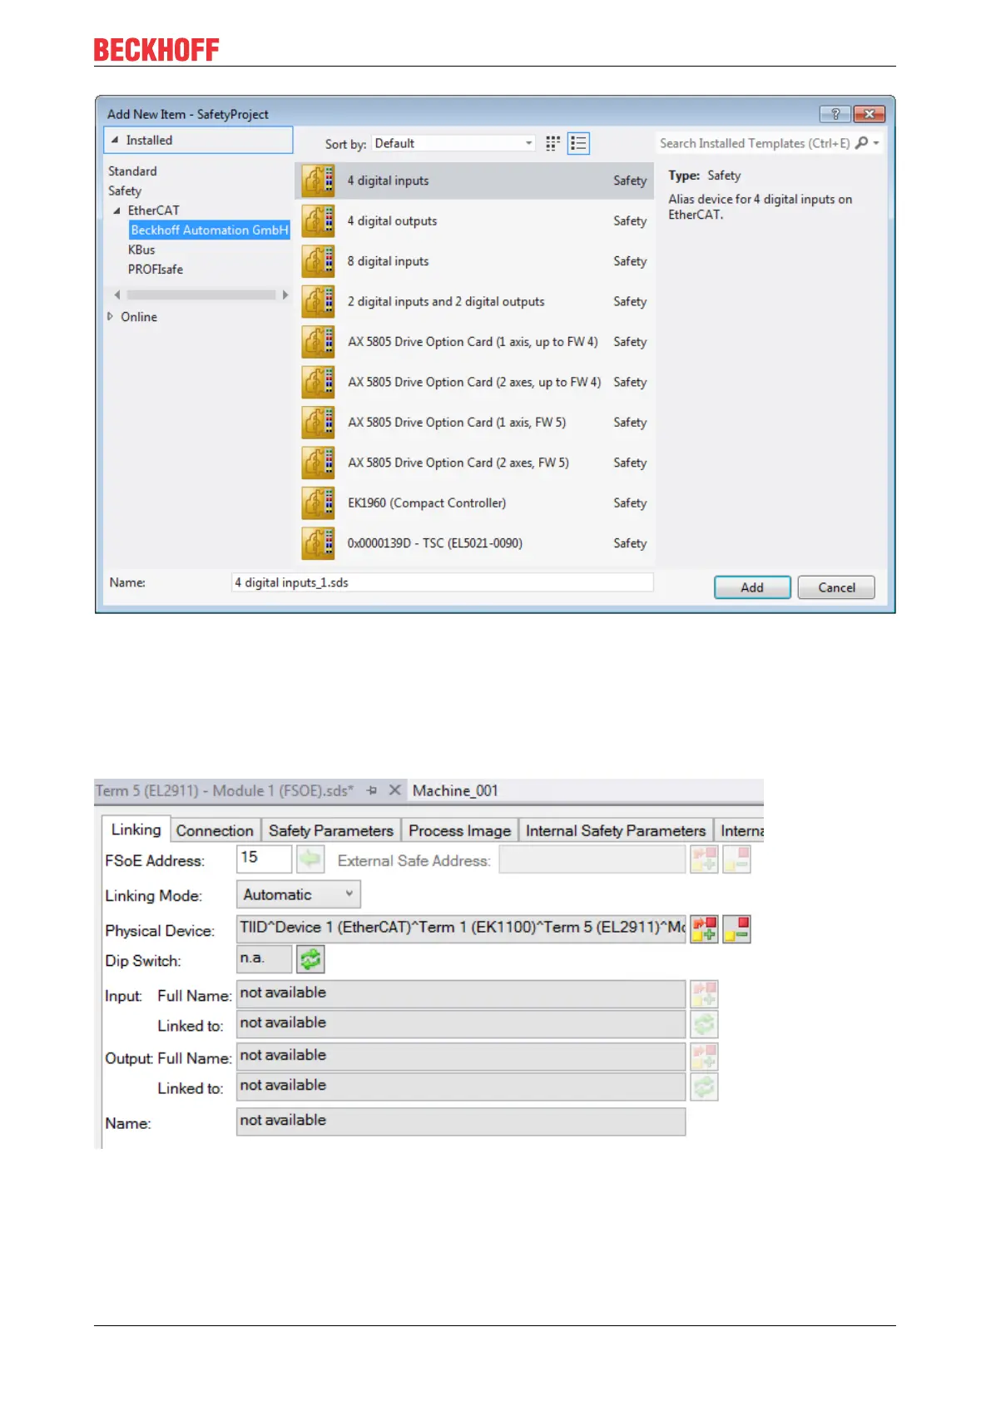Click the horizontal tree scrollbar track

201,295
